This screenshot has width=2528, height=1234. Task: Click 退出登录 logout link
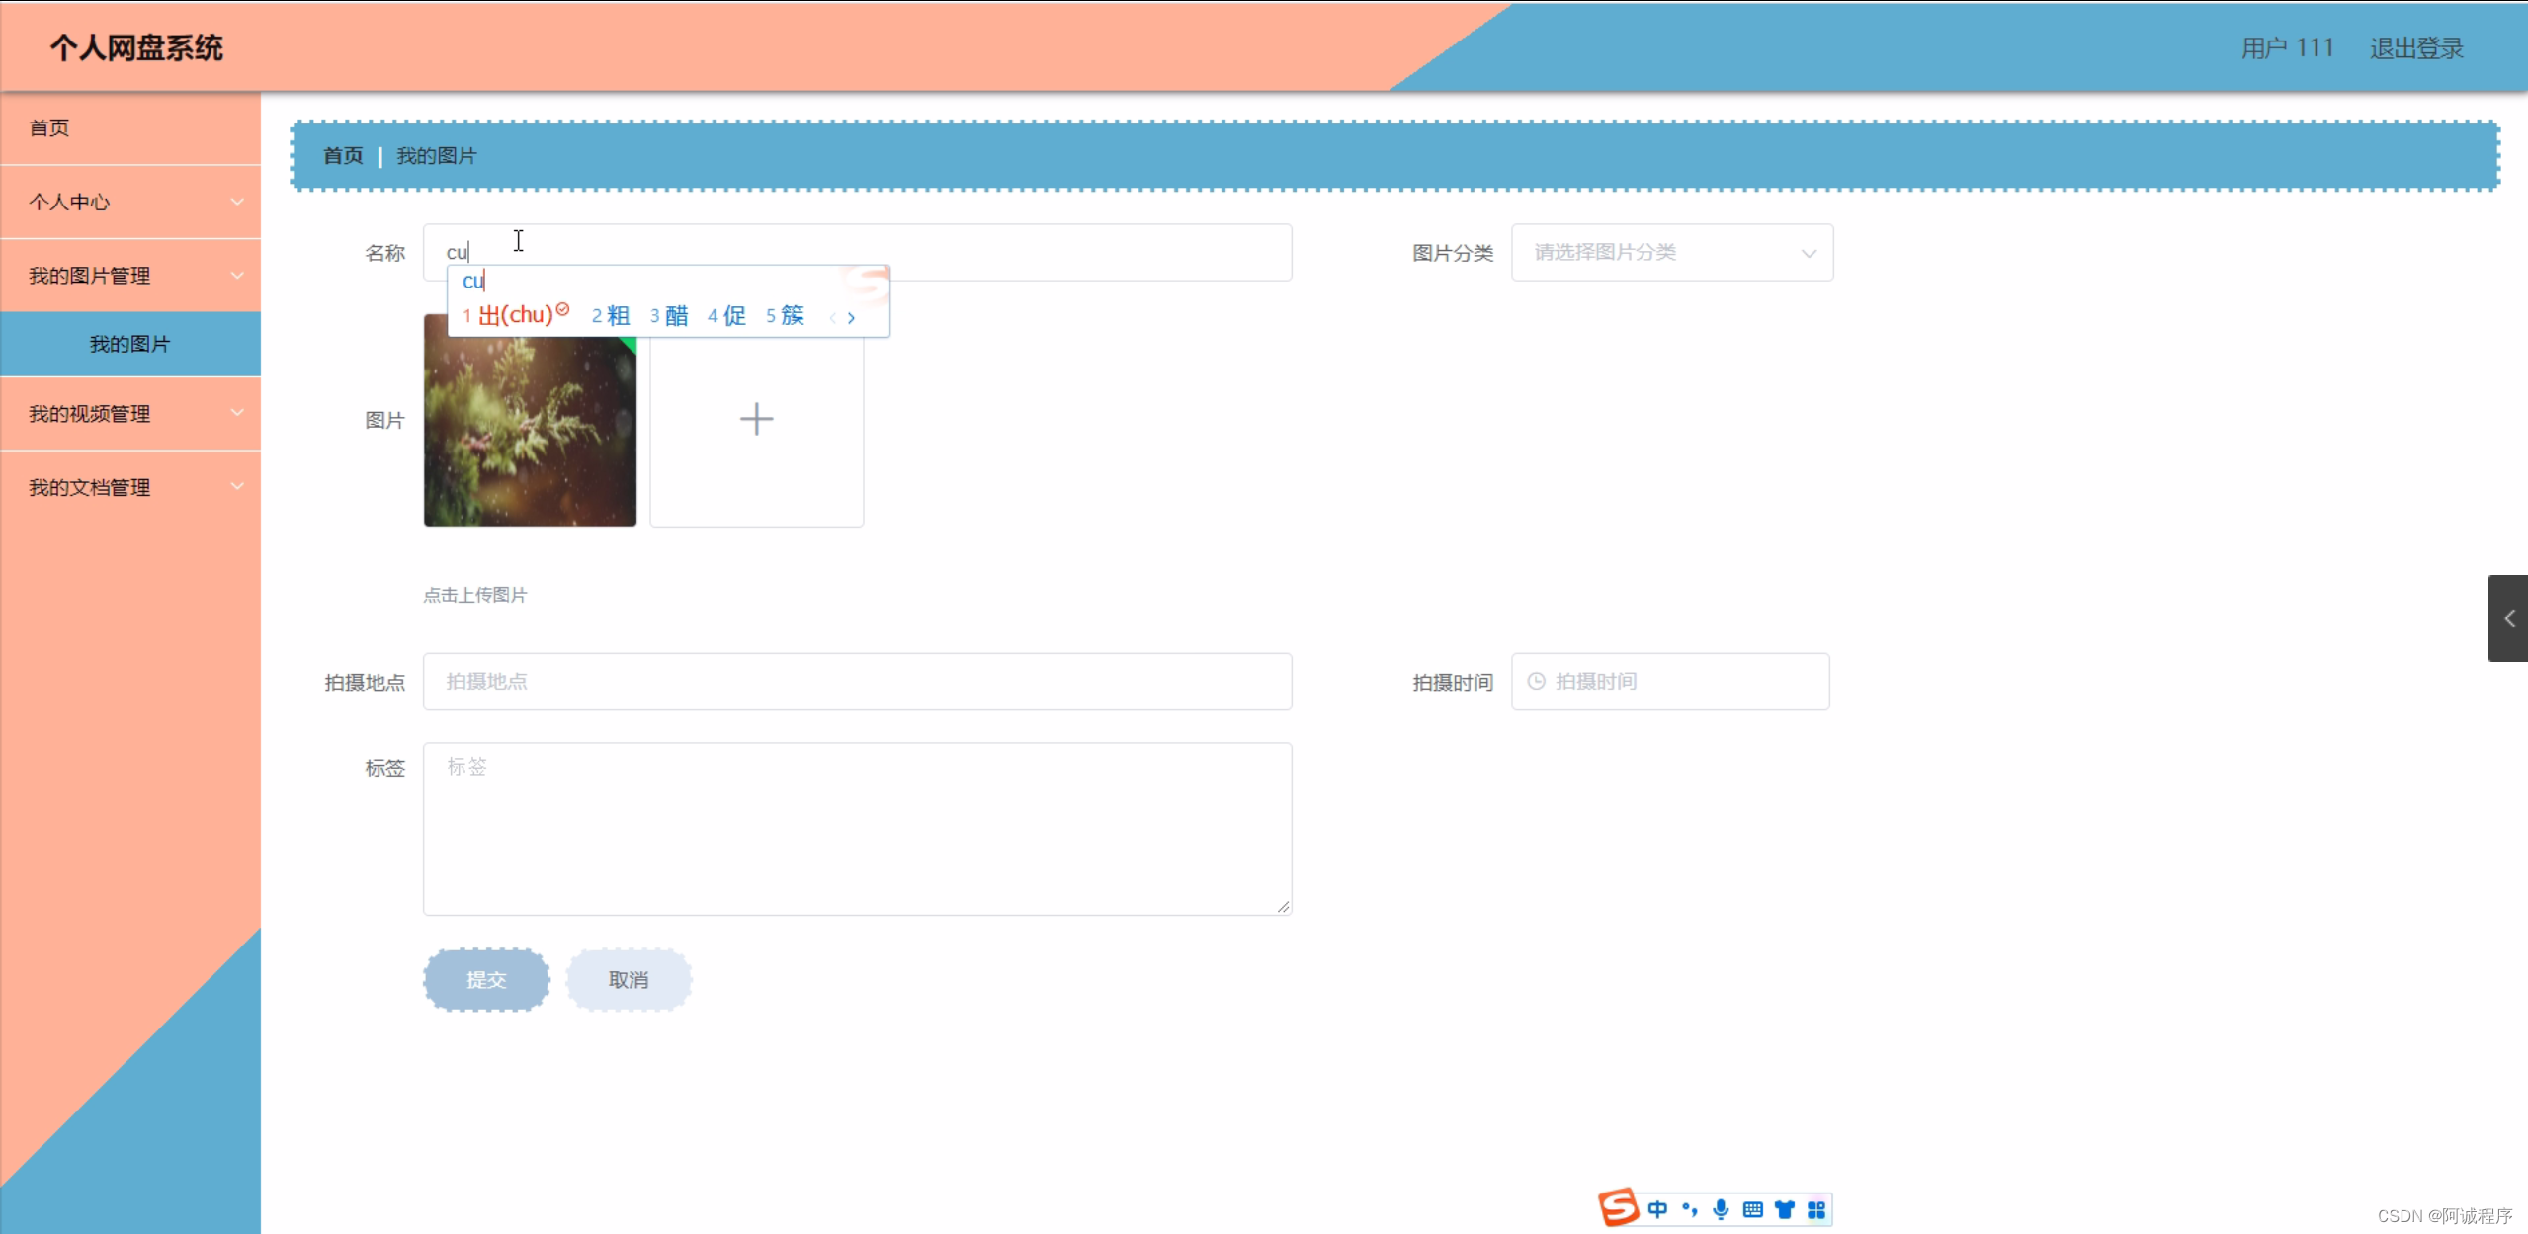[2415, 48]
